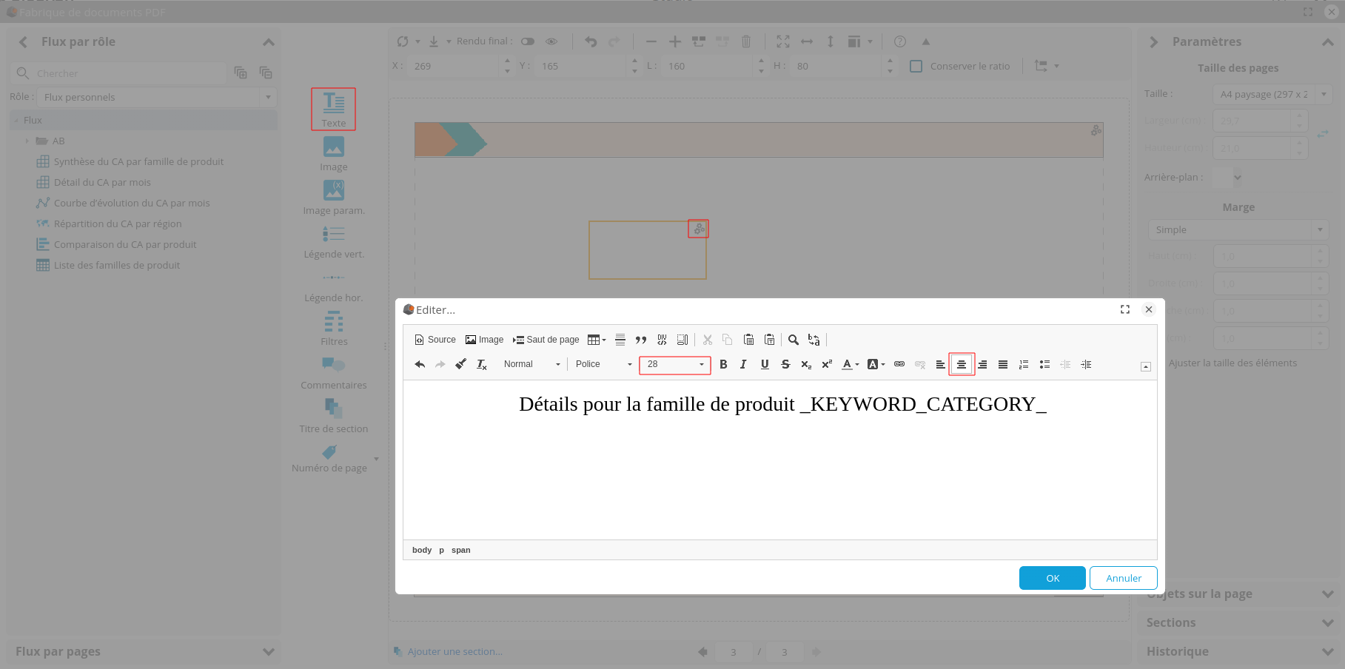Toggle strikethrough formatting

pos(785,364)
